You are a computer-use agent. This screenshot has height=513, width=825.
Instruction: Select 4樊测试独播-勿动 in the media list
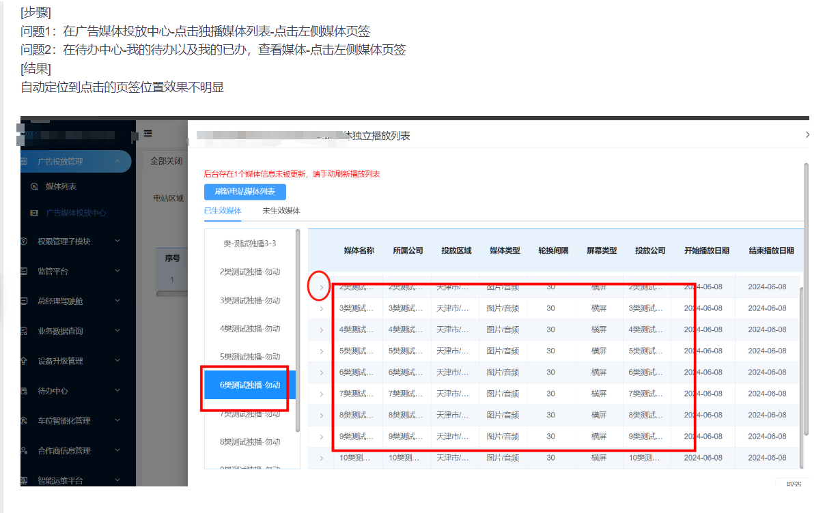coord(250,328)
